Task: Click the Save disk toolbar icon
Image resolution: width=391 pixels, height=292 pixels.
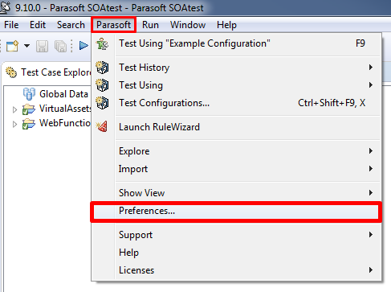Action: [43, 46]
